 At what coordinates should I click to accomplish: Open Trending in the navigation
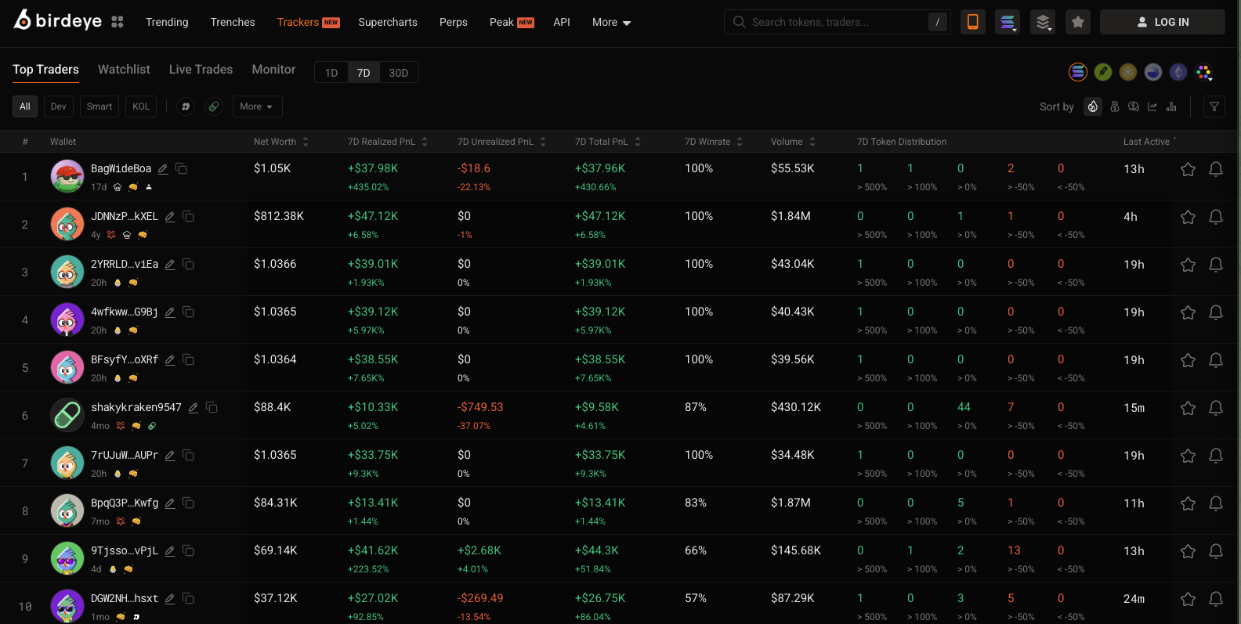click(167, 22)
